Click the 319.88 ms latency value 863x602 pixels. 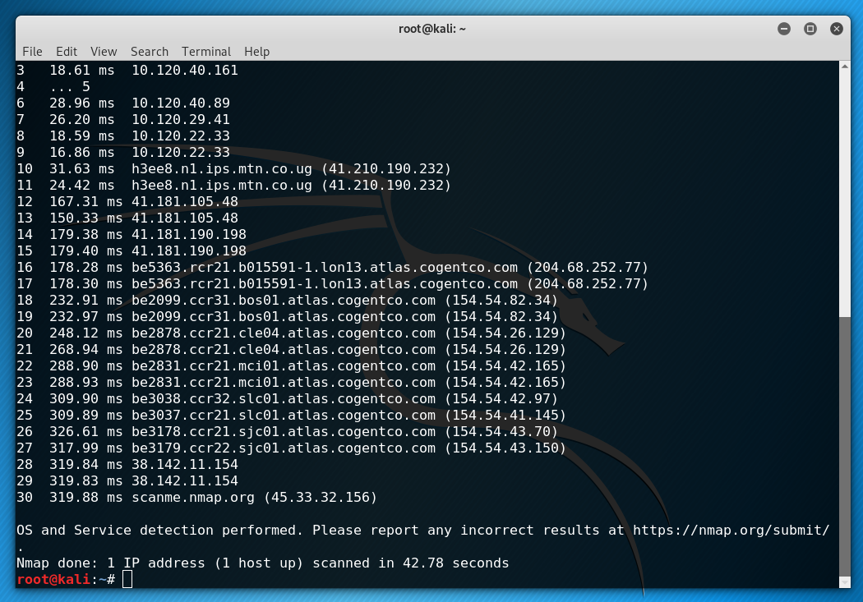tap(85, 498)
